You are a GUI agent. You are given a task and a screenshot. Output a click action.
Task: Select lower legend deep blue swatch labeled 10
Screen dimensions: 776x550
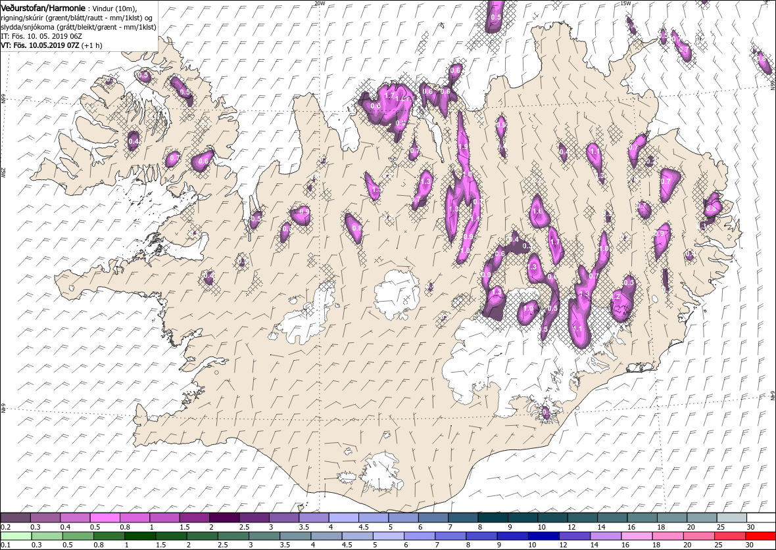pyautogui.click(x=543, y=536)
